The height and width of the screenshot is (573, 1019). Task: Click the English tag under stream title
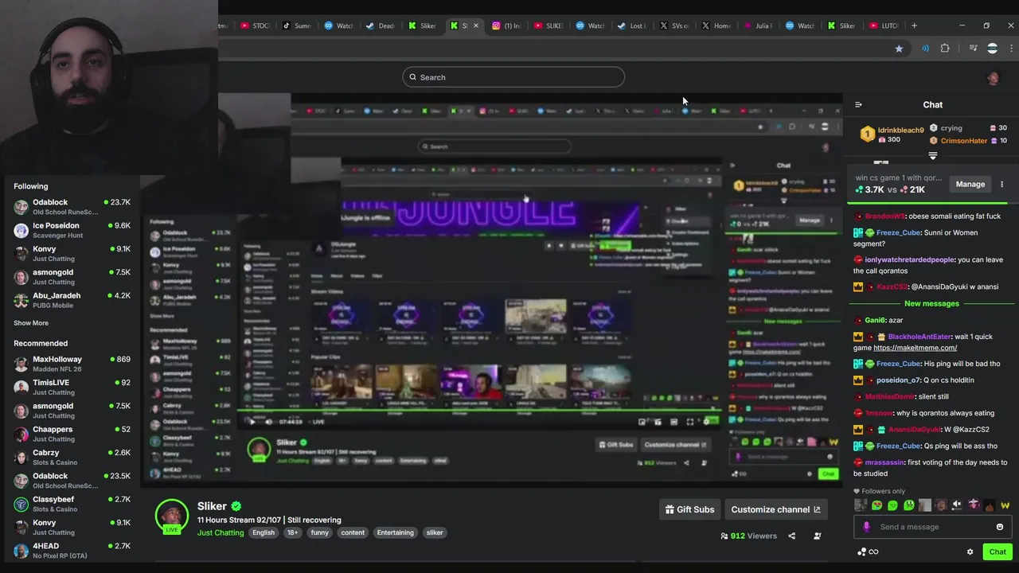(264, 532)
